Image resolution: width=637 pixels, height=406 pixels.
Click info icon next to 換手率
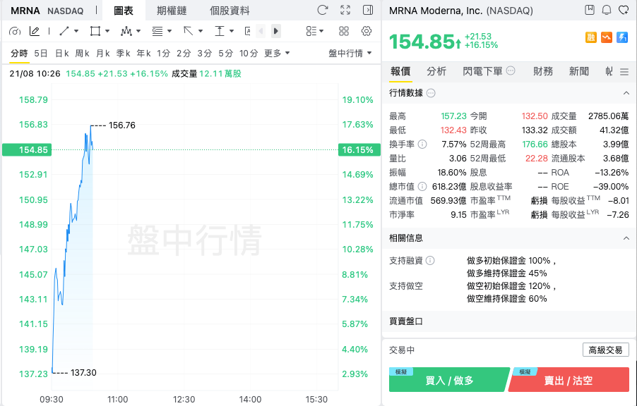tap(422, 144)
